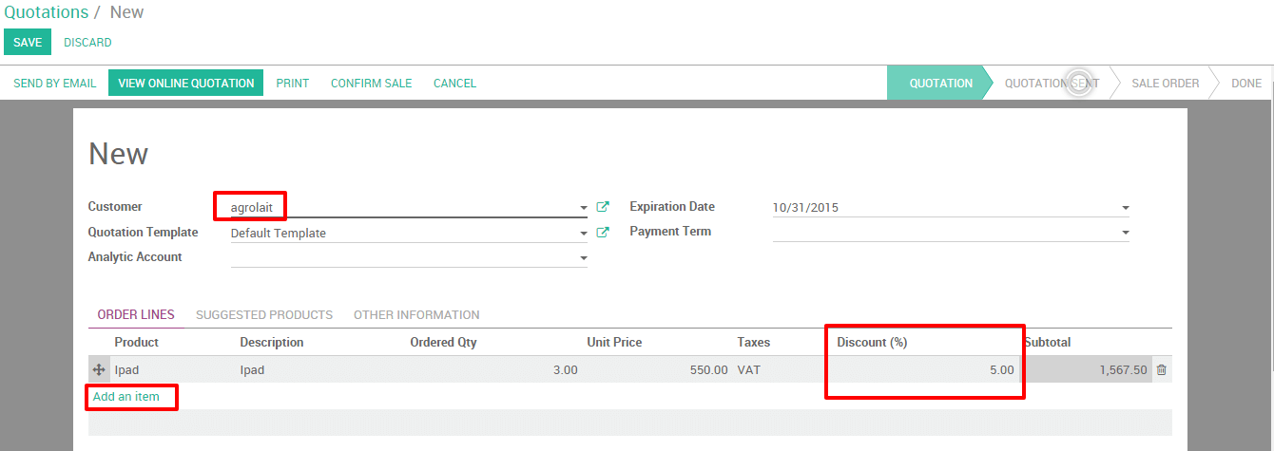Add an item to order lines
The image size is (1274, 451).
[x=126, y=397]
